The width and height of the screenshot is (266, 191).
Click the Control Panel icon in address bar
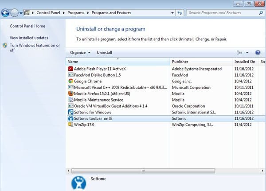pyautogui.click(x=27, y=13)
